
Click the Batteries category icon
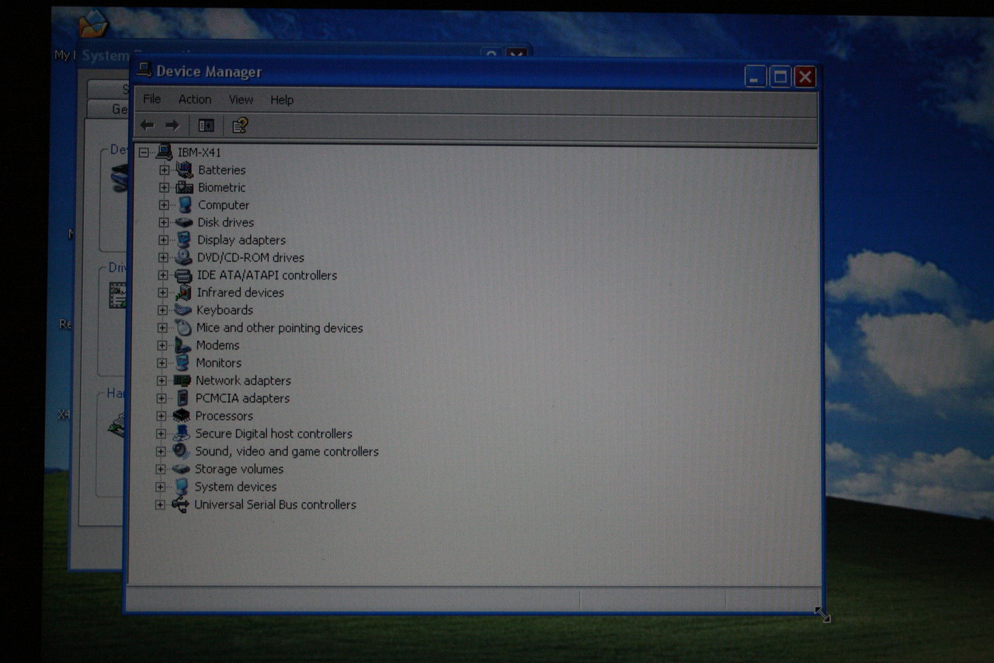point(185,169)
